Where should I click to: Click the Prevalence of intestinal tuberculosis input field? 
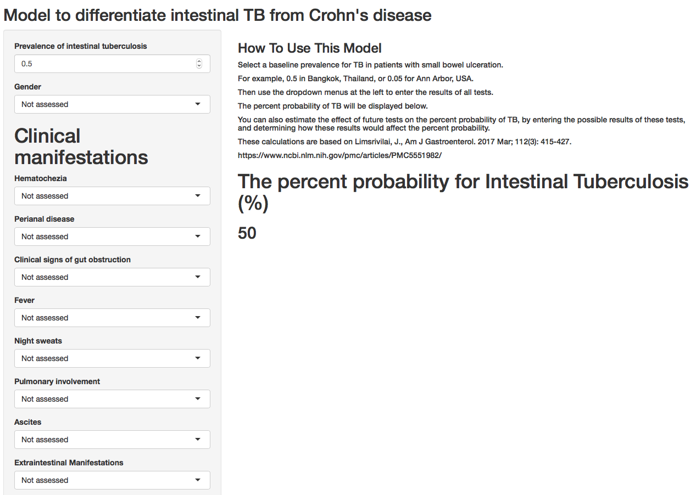104,64
